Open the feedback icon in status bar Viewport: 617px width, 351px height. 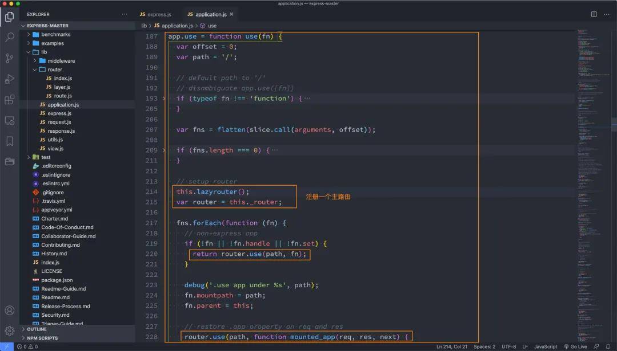coord(597,346)
